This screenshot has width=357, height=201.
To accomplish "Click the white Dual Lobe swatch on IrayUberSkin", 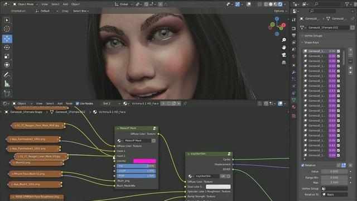I will 218,186.
